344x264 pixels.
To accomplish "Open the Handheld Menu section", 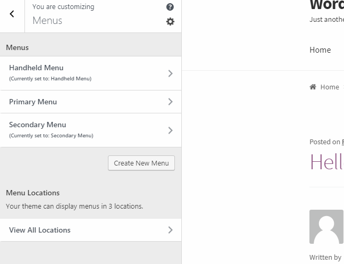I will [90, 73].
